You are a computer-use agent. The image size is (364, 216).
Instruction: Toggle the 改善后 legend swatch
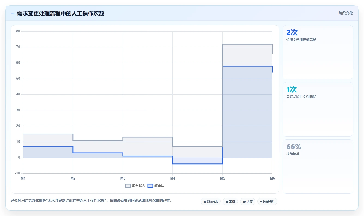tap(150, 186)
